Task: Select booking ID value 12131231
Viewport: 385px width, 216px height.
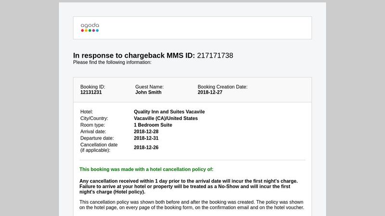Action: point(91,92)
